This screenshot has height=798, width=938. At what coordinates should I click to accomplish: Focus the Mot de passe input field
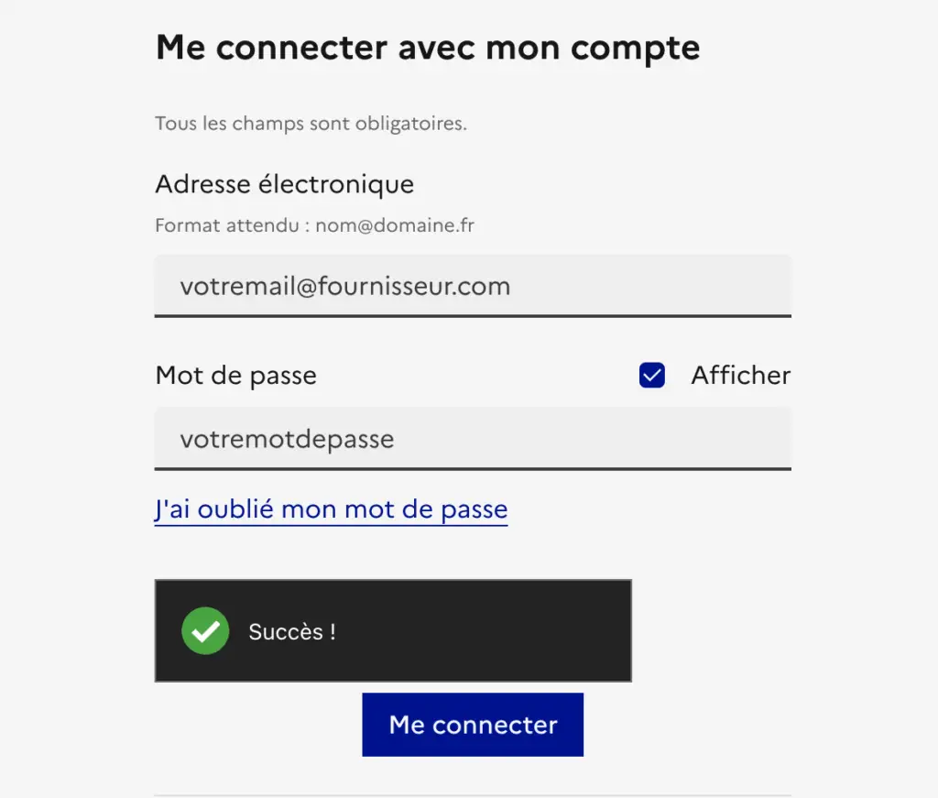[x=473, y=439]
